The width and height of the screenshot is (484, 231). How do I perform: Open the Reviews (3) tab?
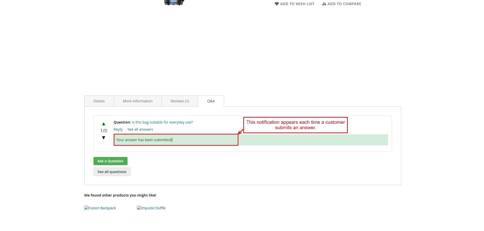[180, 101]
